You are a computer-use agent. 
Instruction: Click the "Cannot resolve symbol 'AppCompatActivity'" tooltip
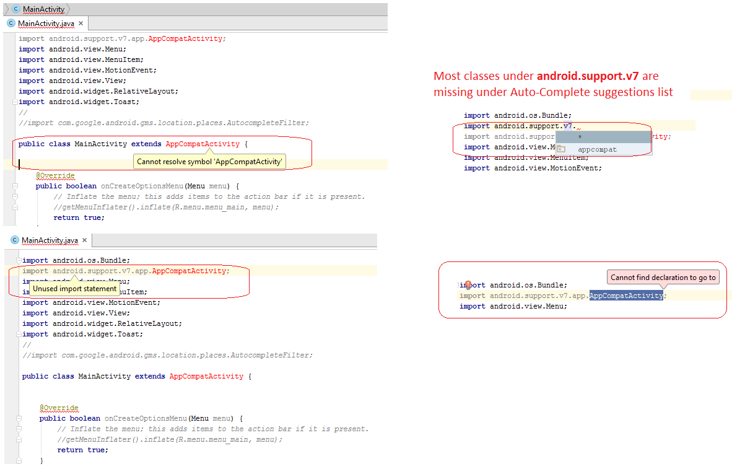[209, 162]
